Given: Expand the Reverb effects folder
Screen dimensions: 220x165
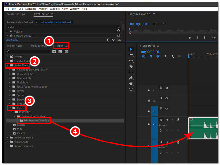Looking at the screenshot, I should click(9, 91).
